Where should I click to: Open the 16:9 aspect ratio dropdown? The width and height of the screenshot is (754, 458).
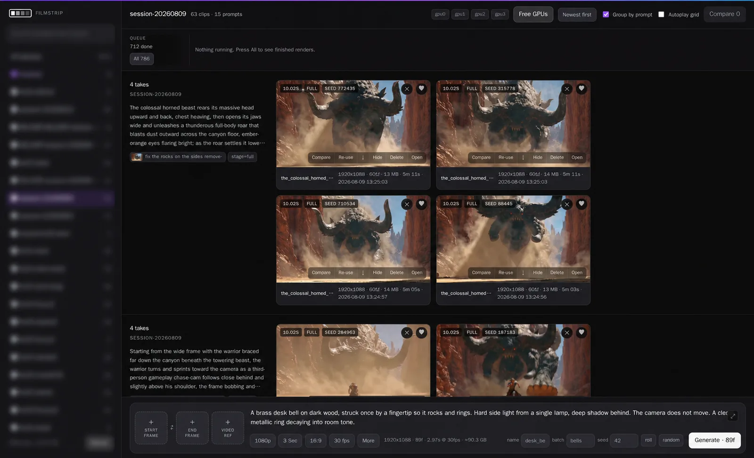(316, 441)
